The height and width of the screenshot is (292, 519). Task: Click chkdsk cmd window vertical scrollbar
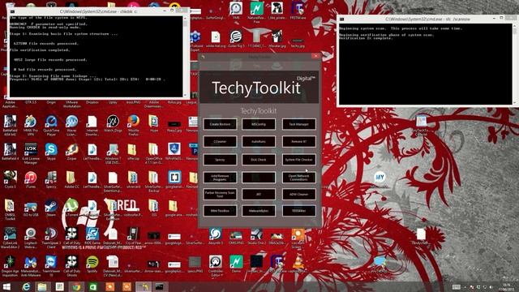point(186,56)
